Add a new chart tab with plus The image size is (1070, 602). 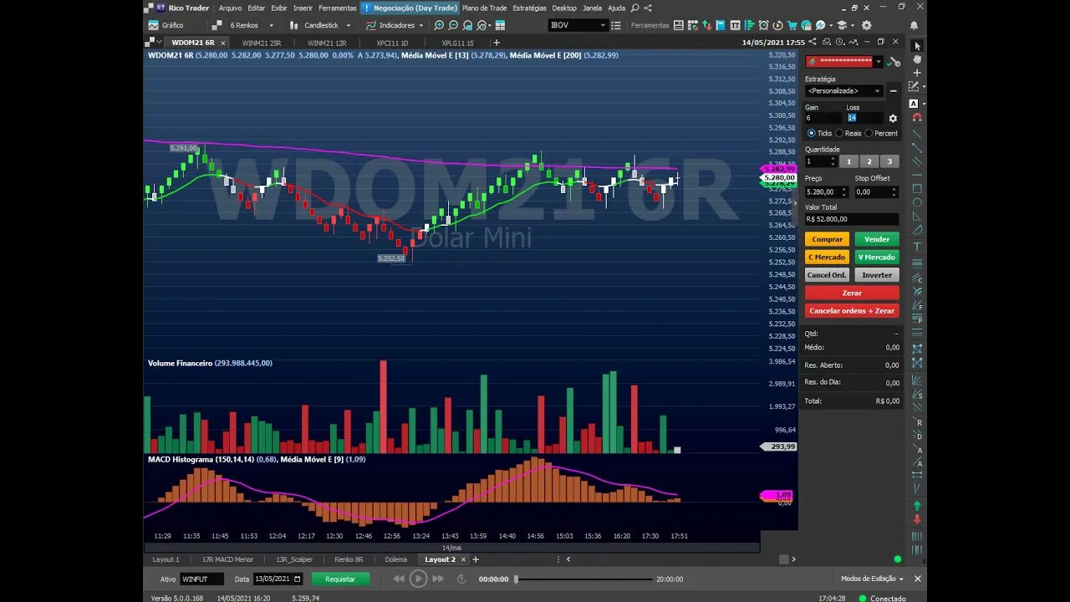pos(497,42)
